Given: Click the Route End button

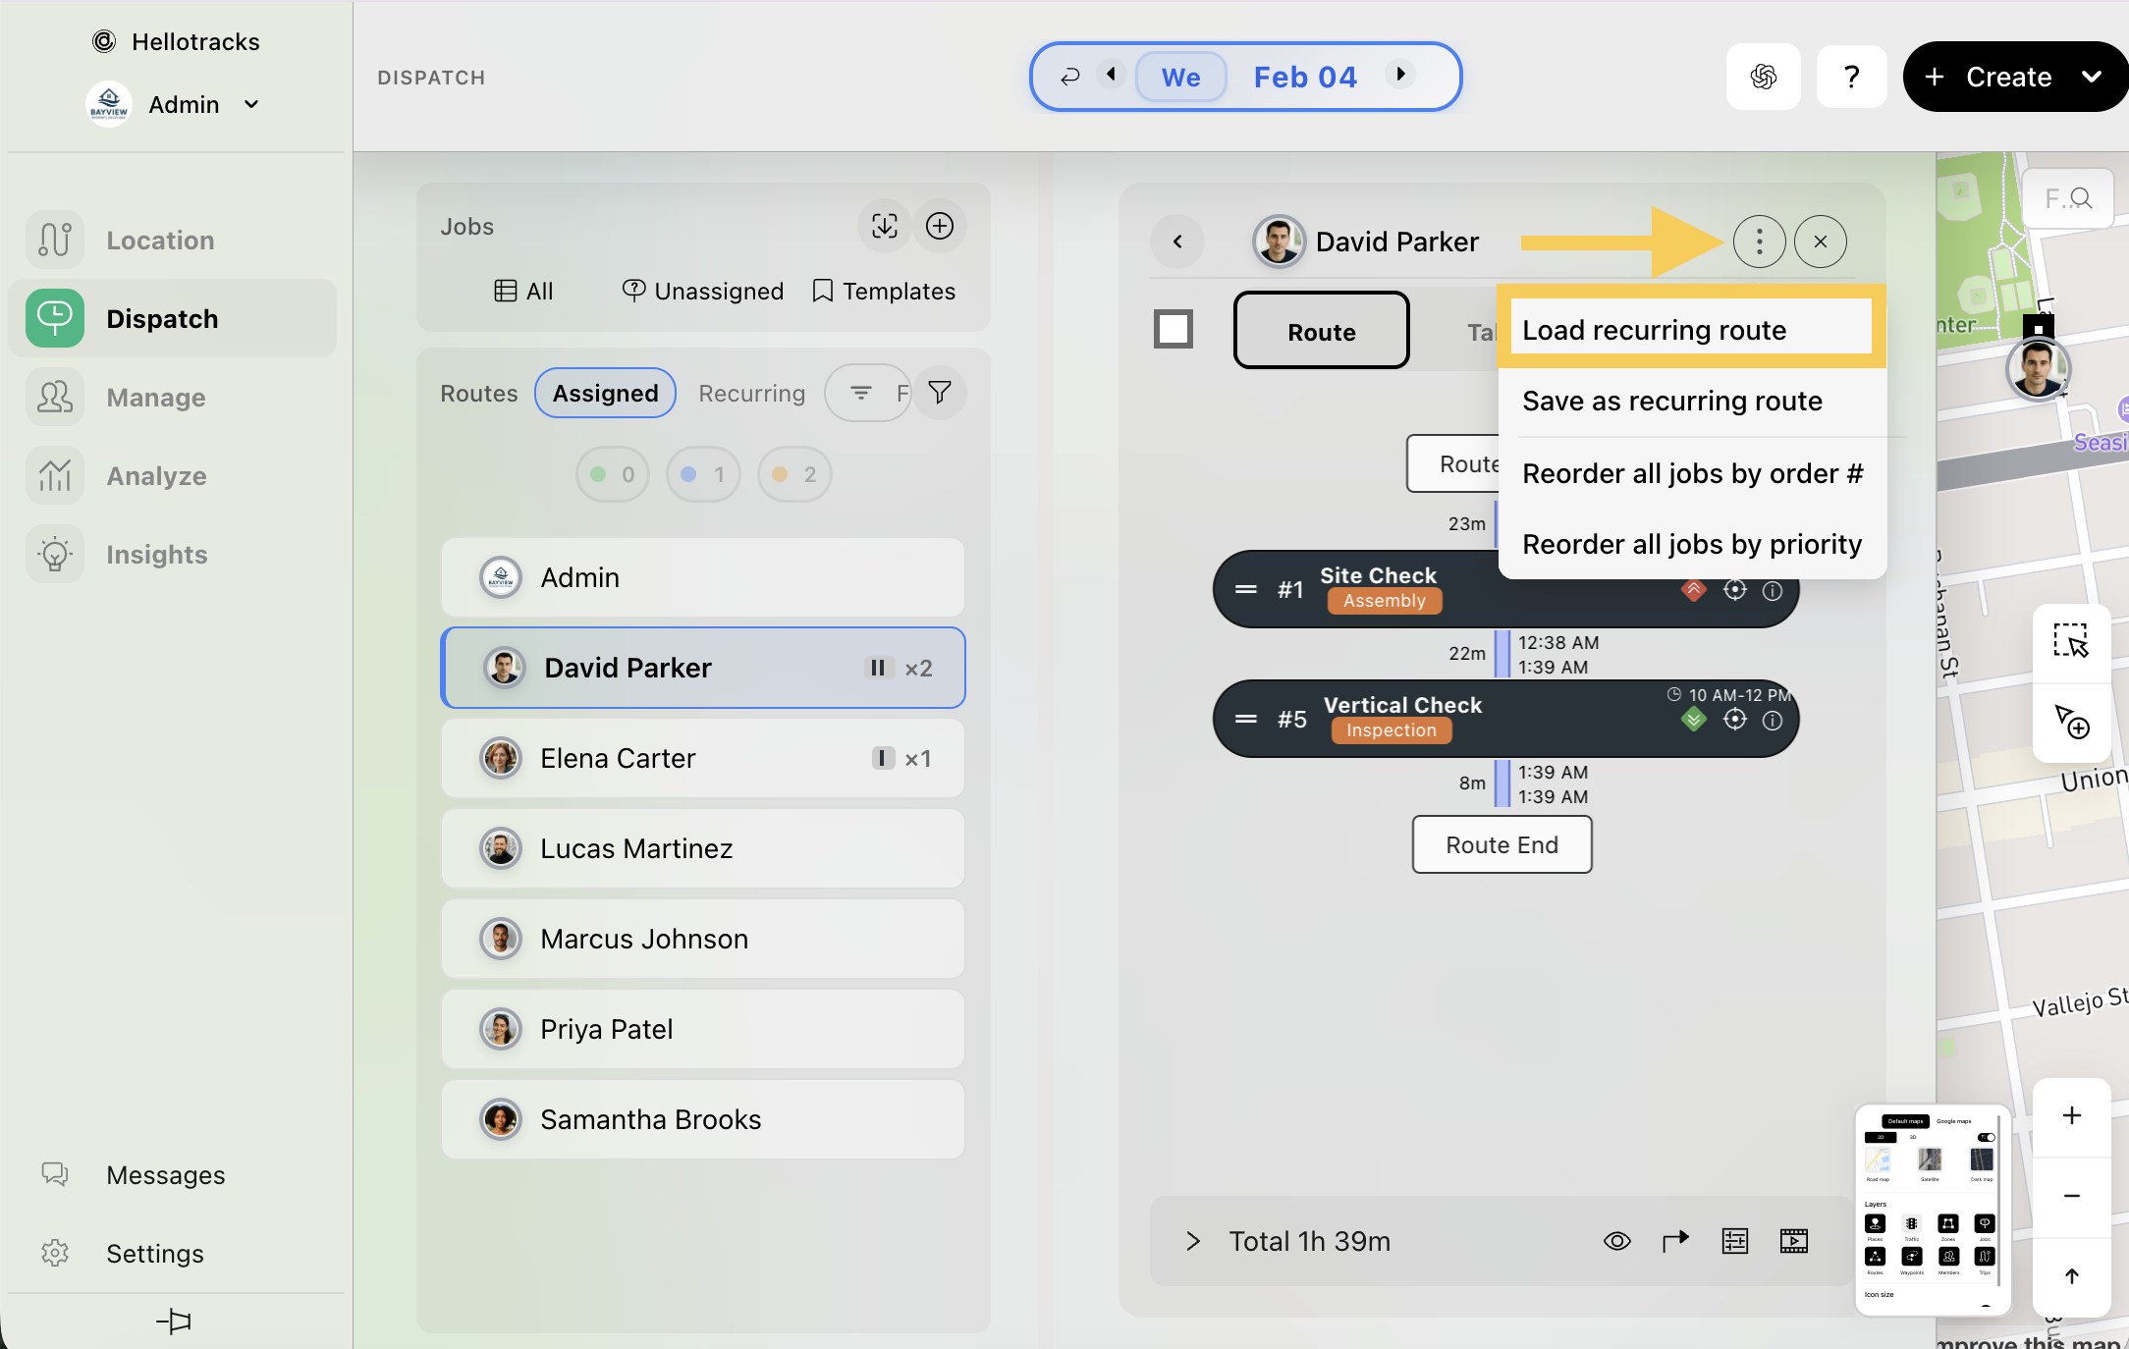Looking at the screenshot, I should [1501, 845].
